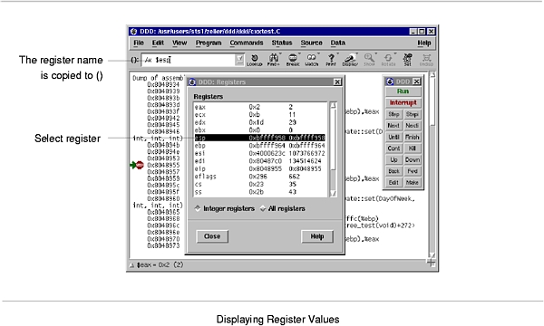Image resolution: width=544 pixels, height=326 pixels.
Task: Click the Edit button in command tool
Action: point(393,183)
